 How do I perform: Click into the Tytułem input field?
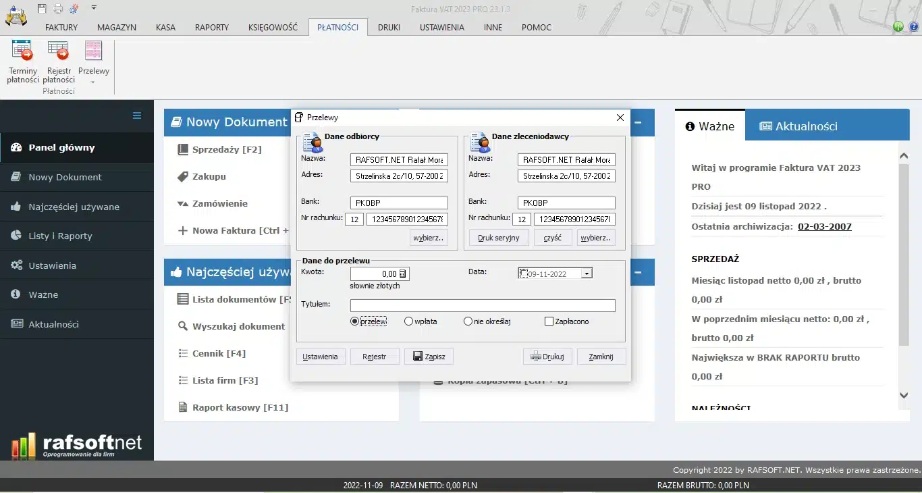pos(483,305)
